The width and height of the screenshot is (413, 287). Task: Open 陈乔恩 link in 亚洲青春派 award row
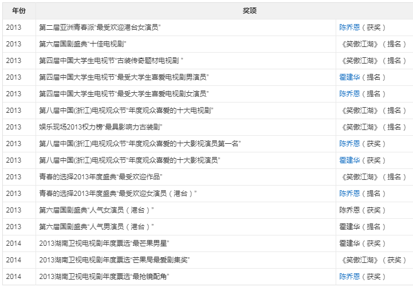349,27
